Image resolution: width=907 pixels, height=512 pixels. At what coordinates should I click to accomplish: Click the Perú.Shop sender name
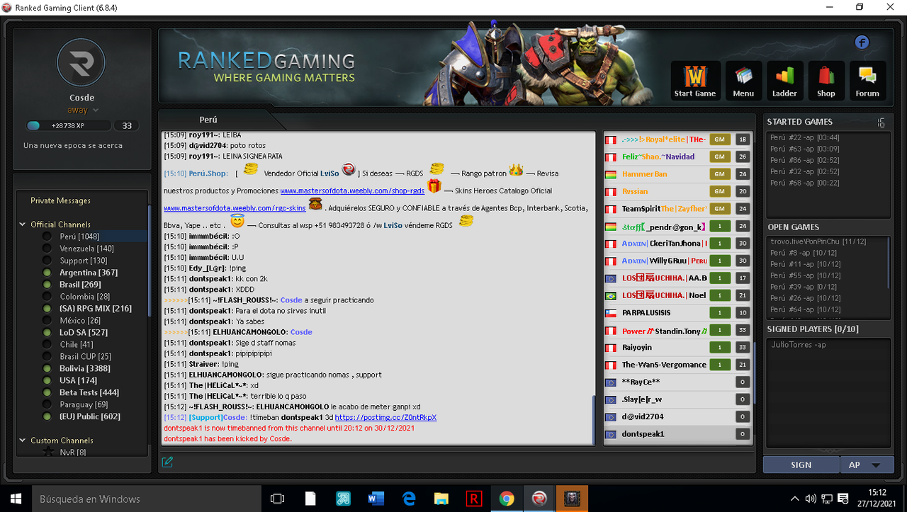[208, 173]
